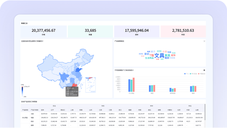227x128 pixels.
Task: Click the 产品类别 column header
Action: click(x=25, y=110)
